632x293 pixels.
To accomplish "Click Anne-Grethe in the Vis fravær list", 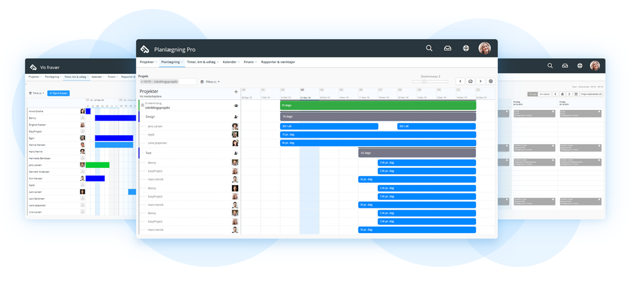I will [x=36, y=111].
